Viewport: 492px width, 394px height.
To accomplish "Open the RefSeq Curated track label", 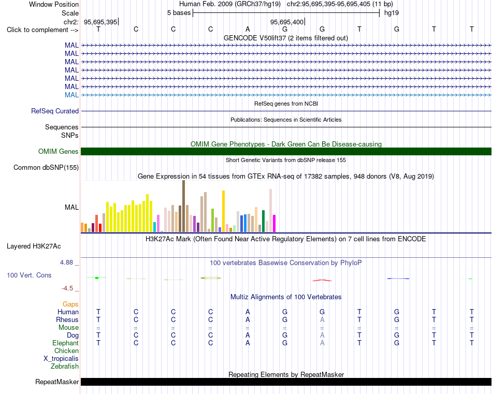I will pos(55,111).
